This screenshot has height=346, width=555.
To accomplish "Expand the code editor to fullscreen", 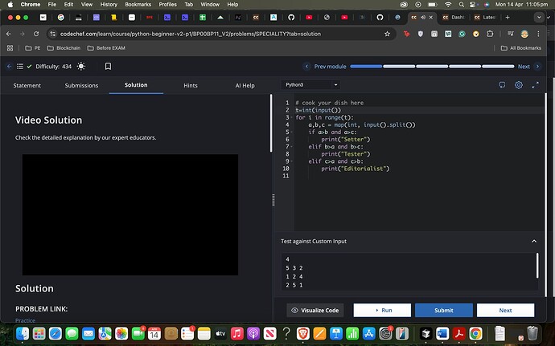I will click(x=535, y=85).
